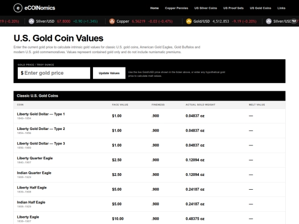This screenshot has width=299, height=224.
Task: Click the eCOINomics site name
Action: [40, 8]
